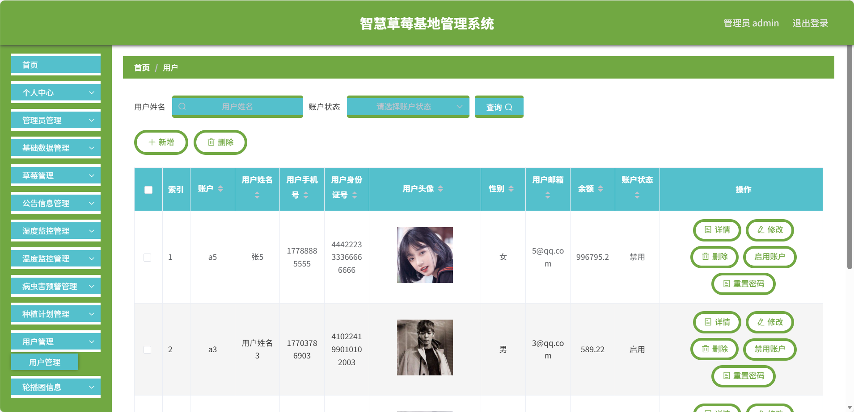
Task: Click the search magnifier icon in 查询 button
Action: tap(509, 107)
